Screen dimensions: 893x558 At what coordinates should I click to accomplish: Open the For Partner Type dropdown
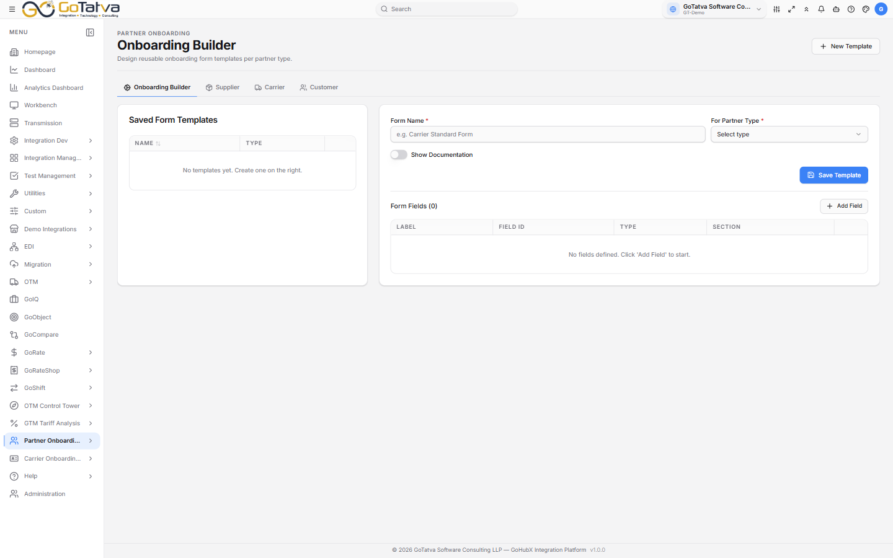point(789,135)
